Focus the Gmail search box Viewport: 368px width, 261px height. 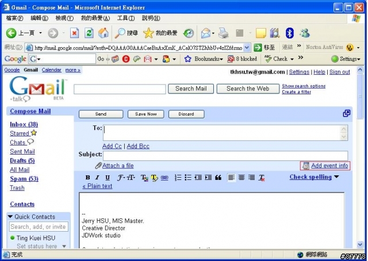click(x=120, y=89)
